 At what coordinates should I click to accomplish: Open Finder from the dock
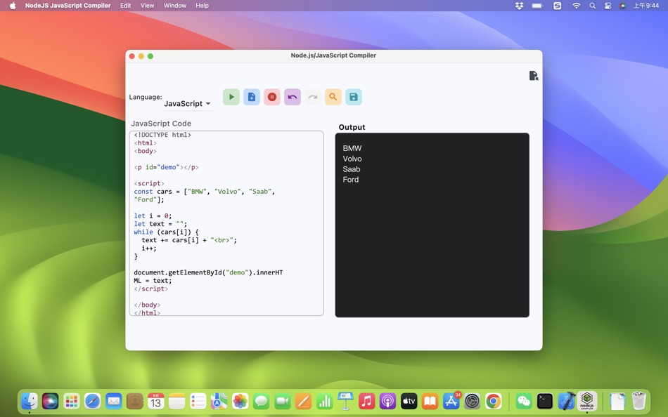click(x=29, y=401)
